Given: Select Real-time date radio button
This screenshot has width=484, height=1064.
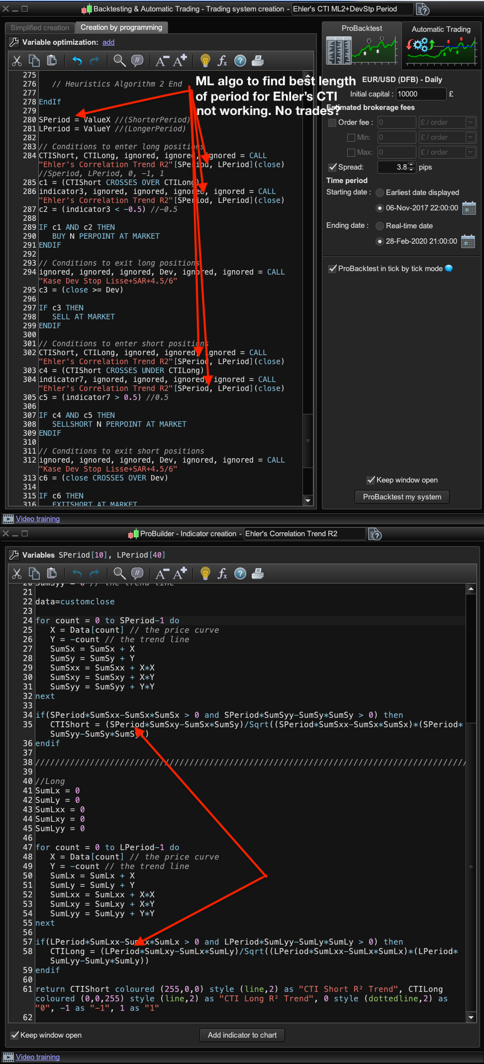Looking at the screenshot, I should point(380,226).
